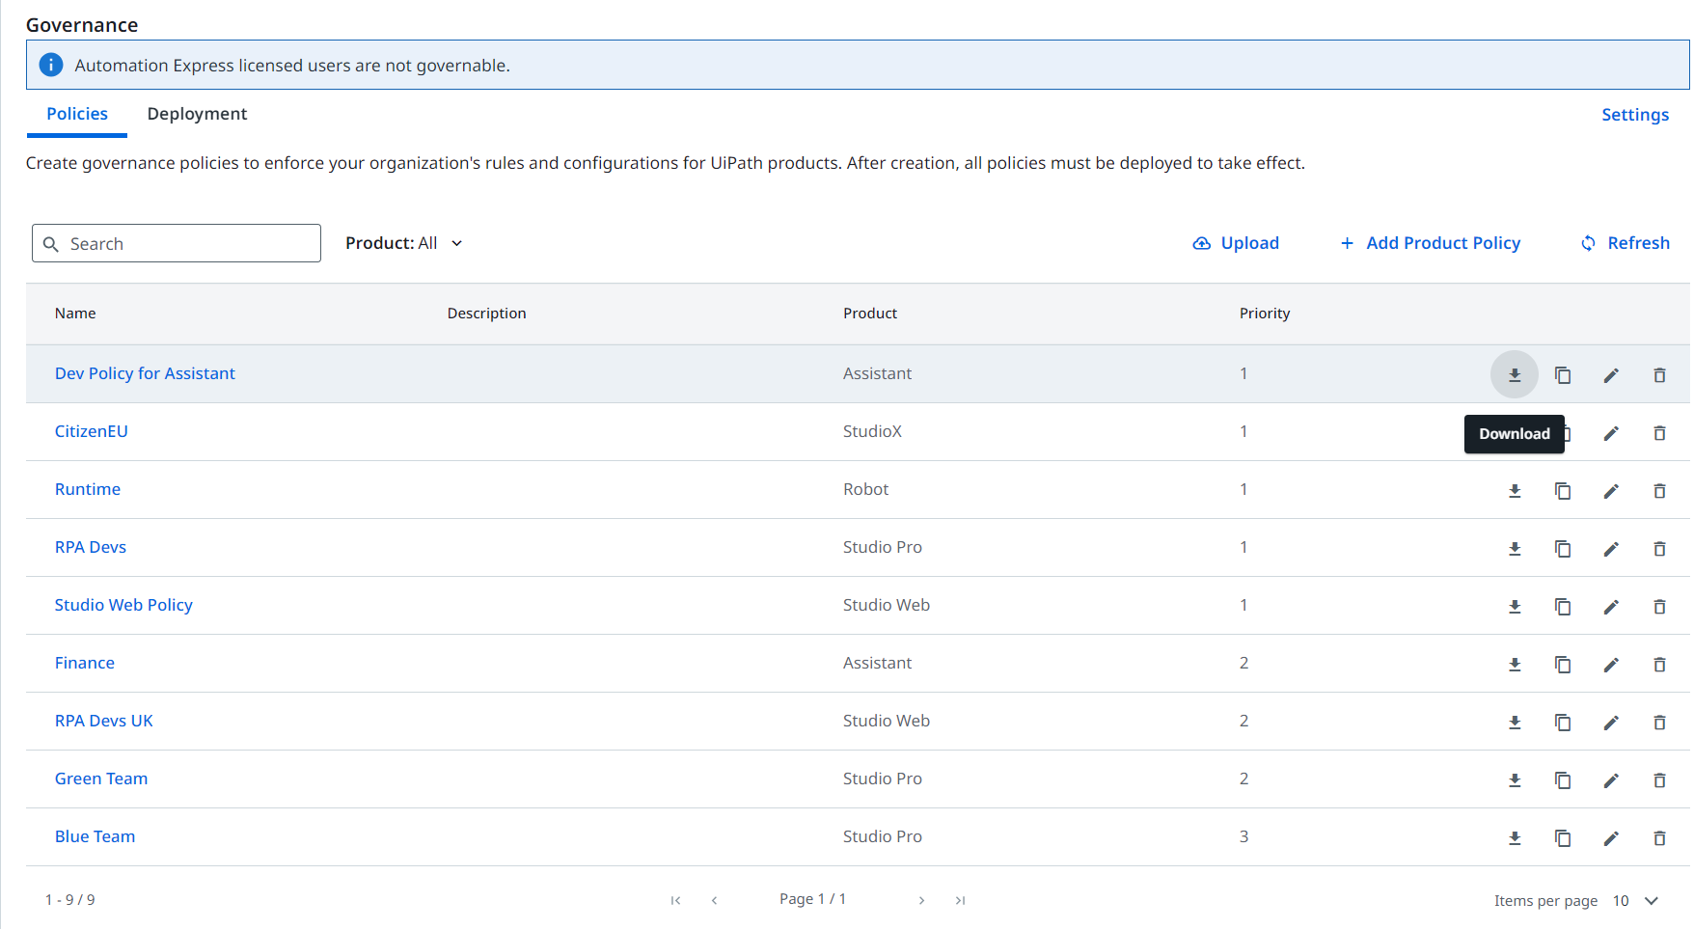1694x929 pixels.
Task: Go to the last page
Action: click(x=960, y=900)
